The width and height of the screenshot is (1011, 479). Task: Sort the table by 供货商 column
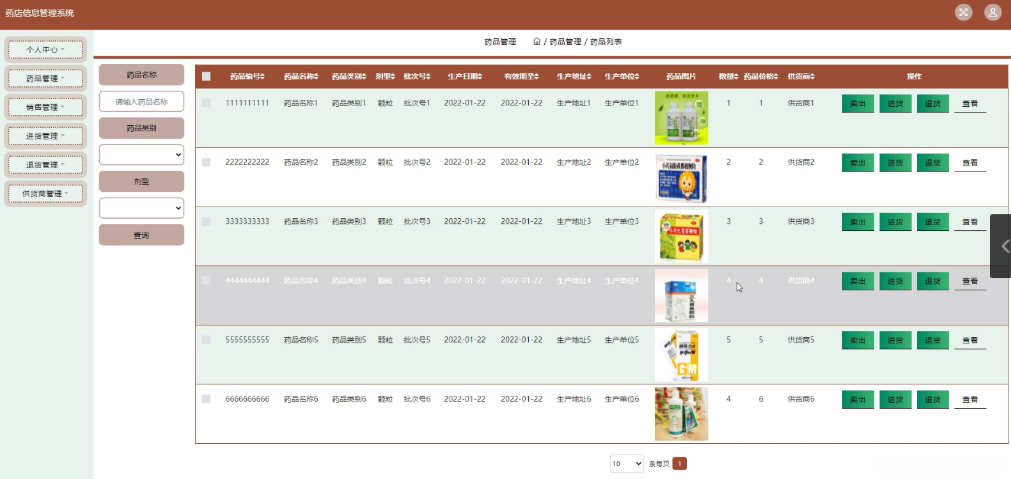point(801,76)
